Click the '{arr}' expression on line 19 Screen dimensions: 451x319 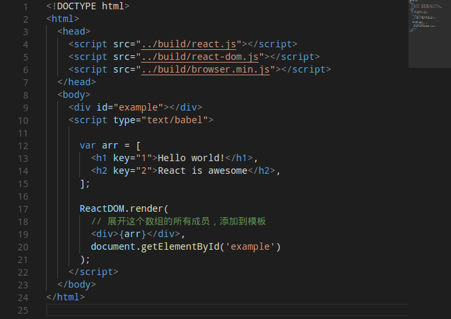tap(133, 234)
